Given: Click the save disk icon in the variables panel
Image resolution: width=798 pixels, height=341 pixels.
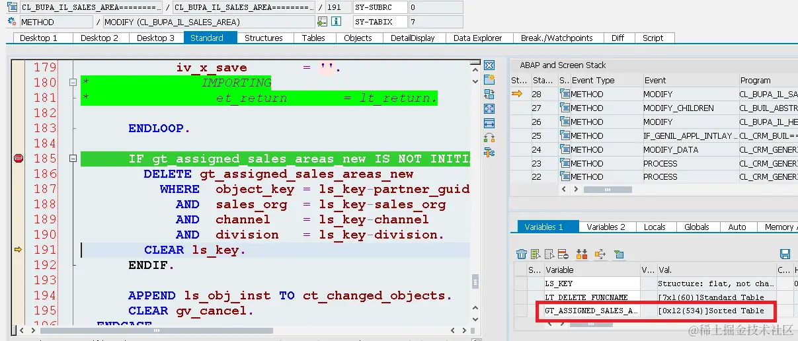Looking at the screenshot, I should coord(785,254).
